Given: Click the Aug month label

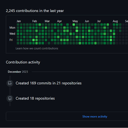Looking at the screenshot, I should pos(115,21).
